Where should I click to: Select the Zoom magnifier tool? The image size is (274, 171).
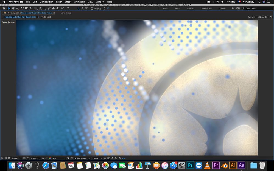tap(17, 8)
